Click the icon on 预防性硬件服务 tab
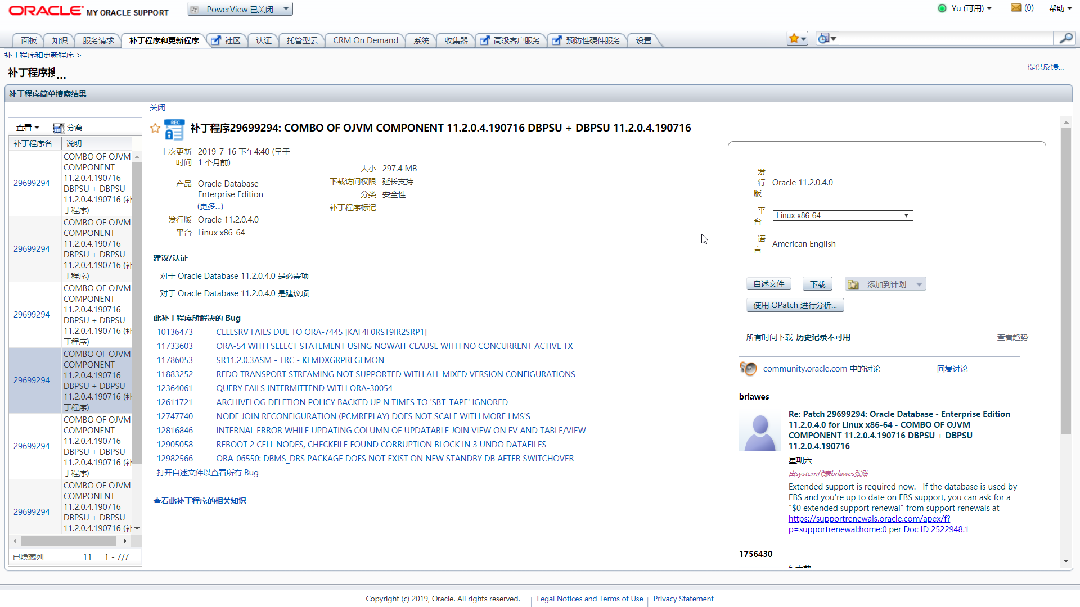Image resolution: width=1080 pixels, height=607 pixels. click(556, 40)
